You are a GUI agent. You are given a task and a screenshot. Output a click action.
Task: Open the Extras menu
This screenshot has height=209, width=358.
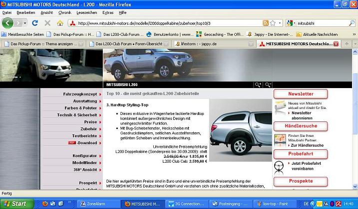coord(108,12)
